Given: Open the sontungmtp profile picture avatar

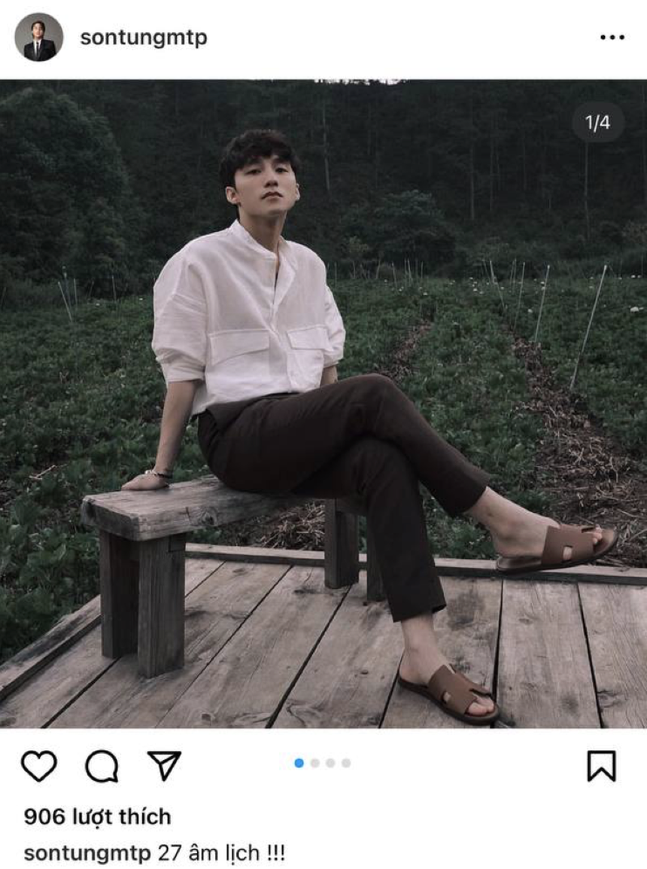Looking at the screenshot, I should [x=39, y=38].
